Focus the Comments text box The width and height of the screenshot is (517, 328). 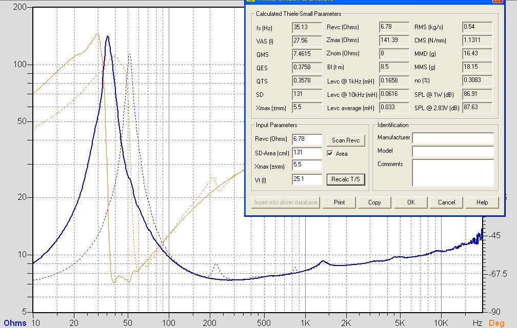(453, 173)
